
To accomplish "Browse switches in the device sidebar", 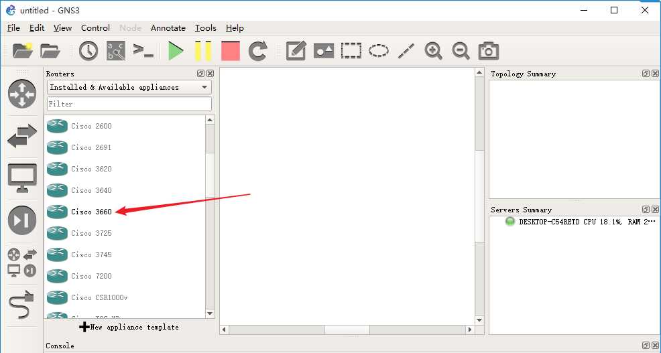I will (22, 135).
